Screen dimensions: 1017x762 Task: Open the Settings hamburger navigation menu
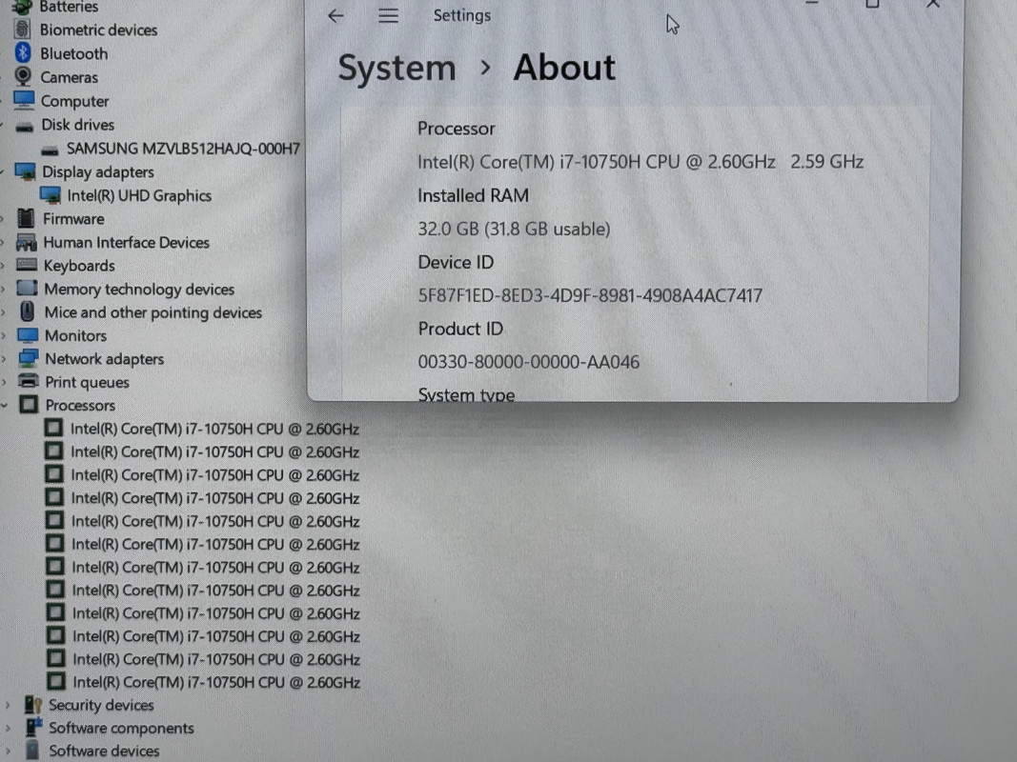(x=389, y=15)
